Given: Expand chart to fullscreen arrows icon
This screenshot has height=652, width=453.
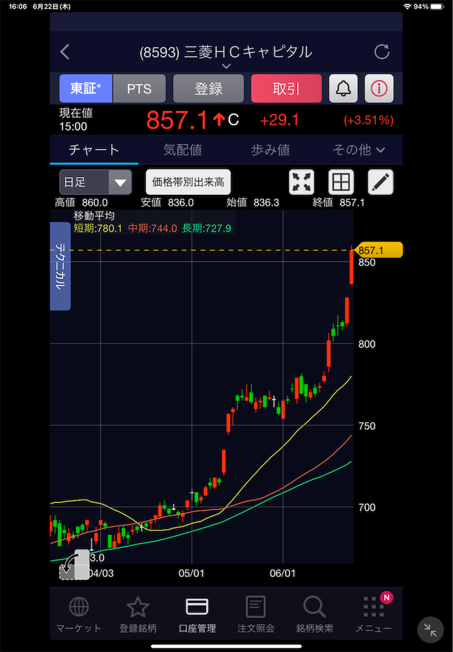Looking at the screenshot, I should [x=302, y=182].
